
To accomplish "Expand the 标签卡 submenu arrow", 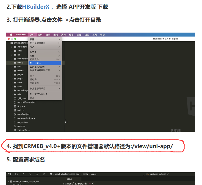I will [x=59, y=52].
